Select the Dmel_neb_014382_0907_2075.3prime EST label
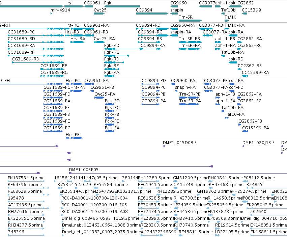 tap(102, 232)
